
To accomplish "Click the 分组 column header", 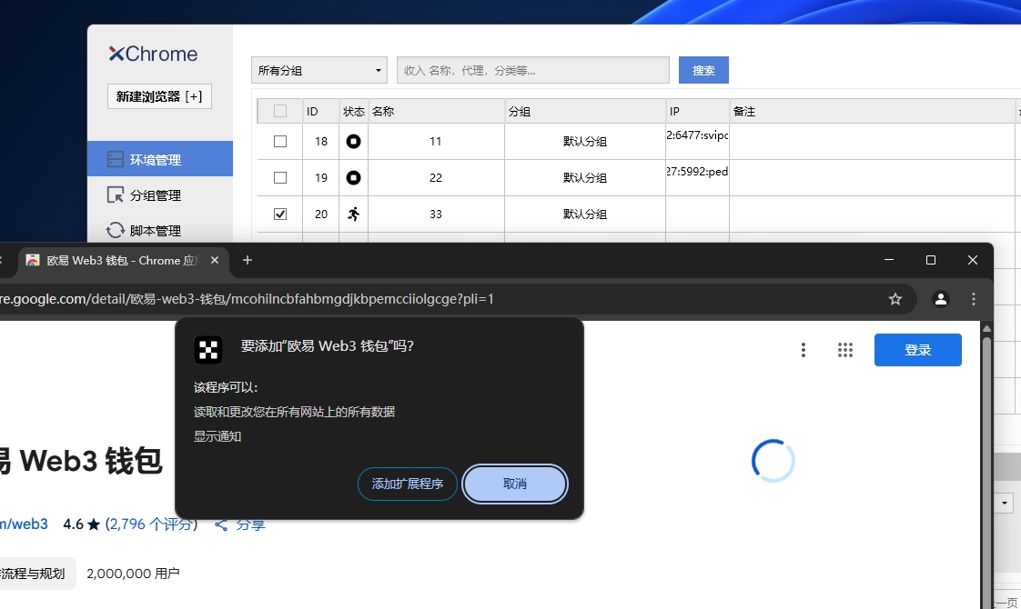I will [585, 111].
